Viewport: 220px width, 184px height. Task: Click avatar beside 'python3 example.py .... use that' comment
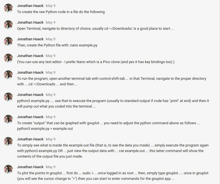tap(8, 97)
